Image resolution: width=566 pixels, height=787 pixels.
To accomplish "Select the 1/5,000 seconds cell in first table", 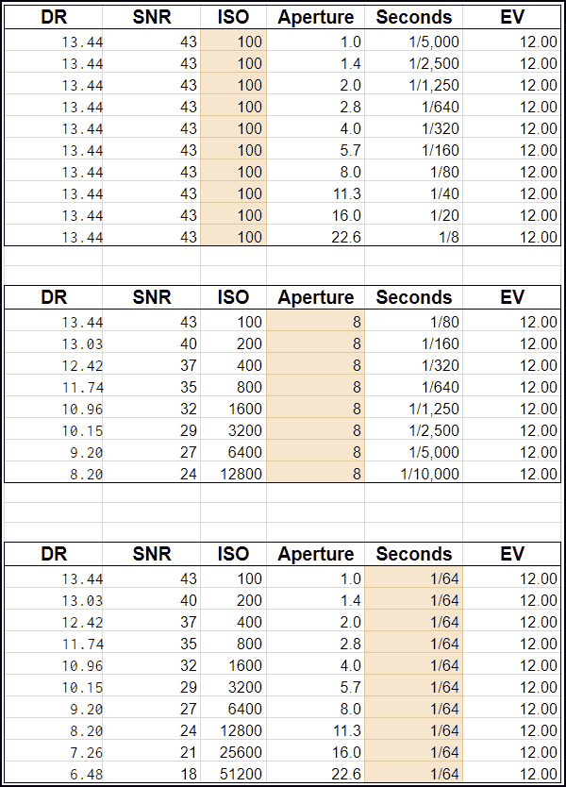I will tap(414, 42).
